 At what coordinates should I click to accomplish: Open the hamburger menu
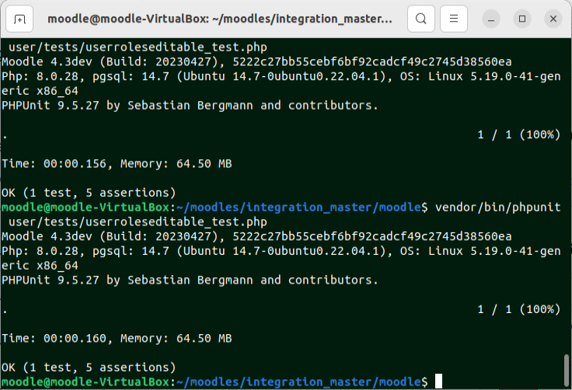pos(454,19)
